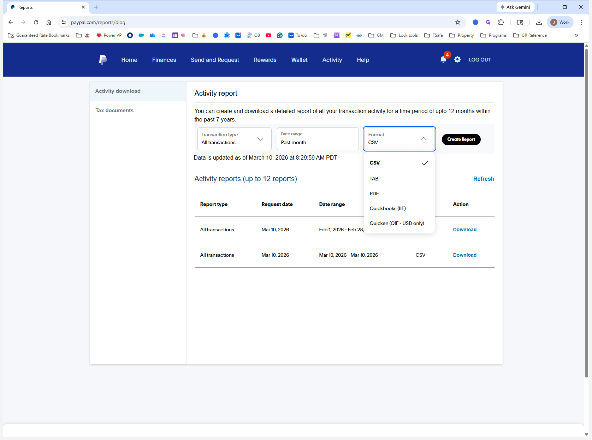The image size is (592, 440).
Task: Bookmark this page with the star icon
Action: tap(458, 22)
